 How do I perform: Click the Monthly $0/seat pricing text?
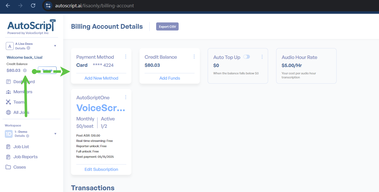[85, 122]
